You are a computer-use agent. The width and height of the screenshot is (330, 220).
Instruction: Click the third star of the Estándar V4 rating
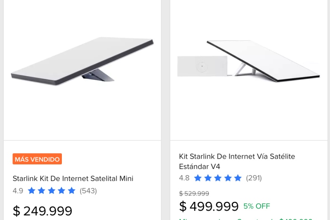pos(218,178)
